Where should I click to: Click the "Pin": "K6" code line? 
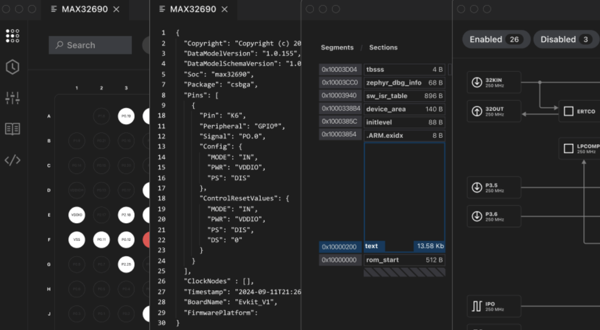click(x=222, y=115)
